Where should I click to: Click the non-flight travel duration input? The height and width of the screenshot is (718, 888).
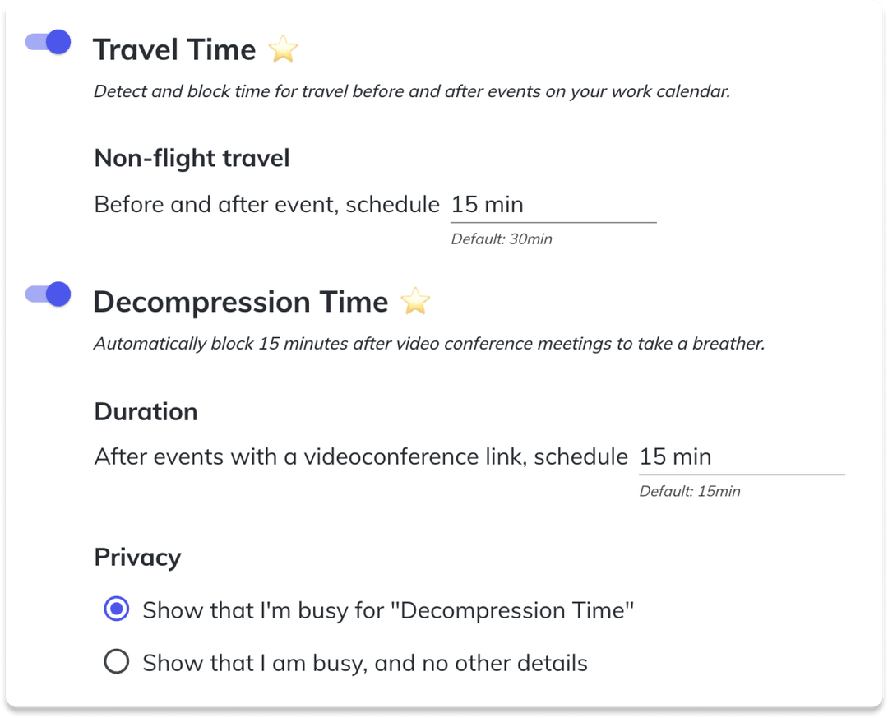point(553,205)
